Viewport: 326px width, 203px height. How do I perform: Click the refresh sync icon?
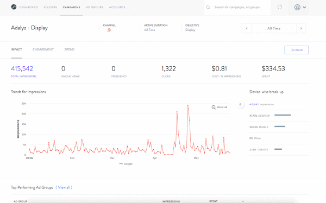(280, 7)
